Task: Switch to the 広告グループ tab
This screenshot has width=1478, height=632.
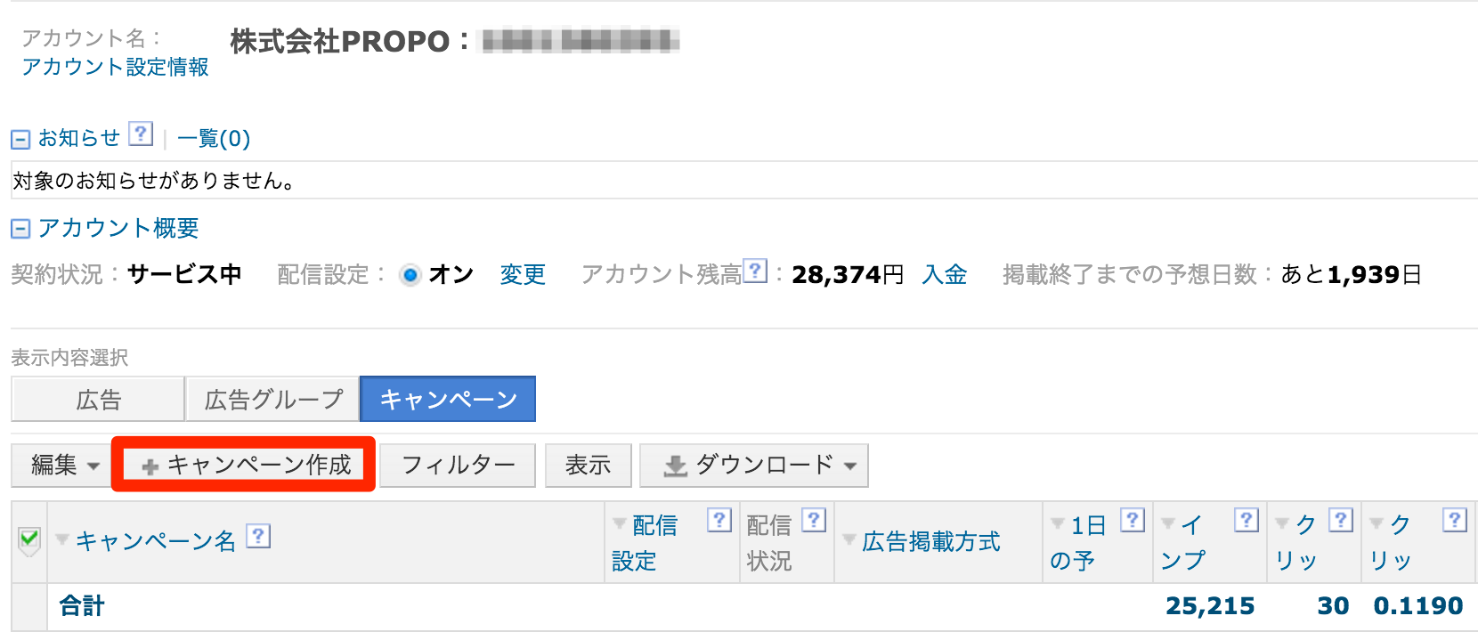Action: pos(272,399)
